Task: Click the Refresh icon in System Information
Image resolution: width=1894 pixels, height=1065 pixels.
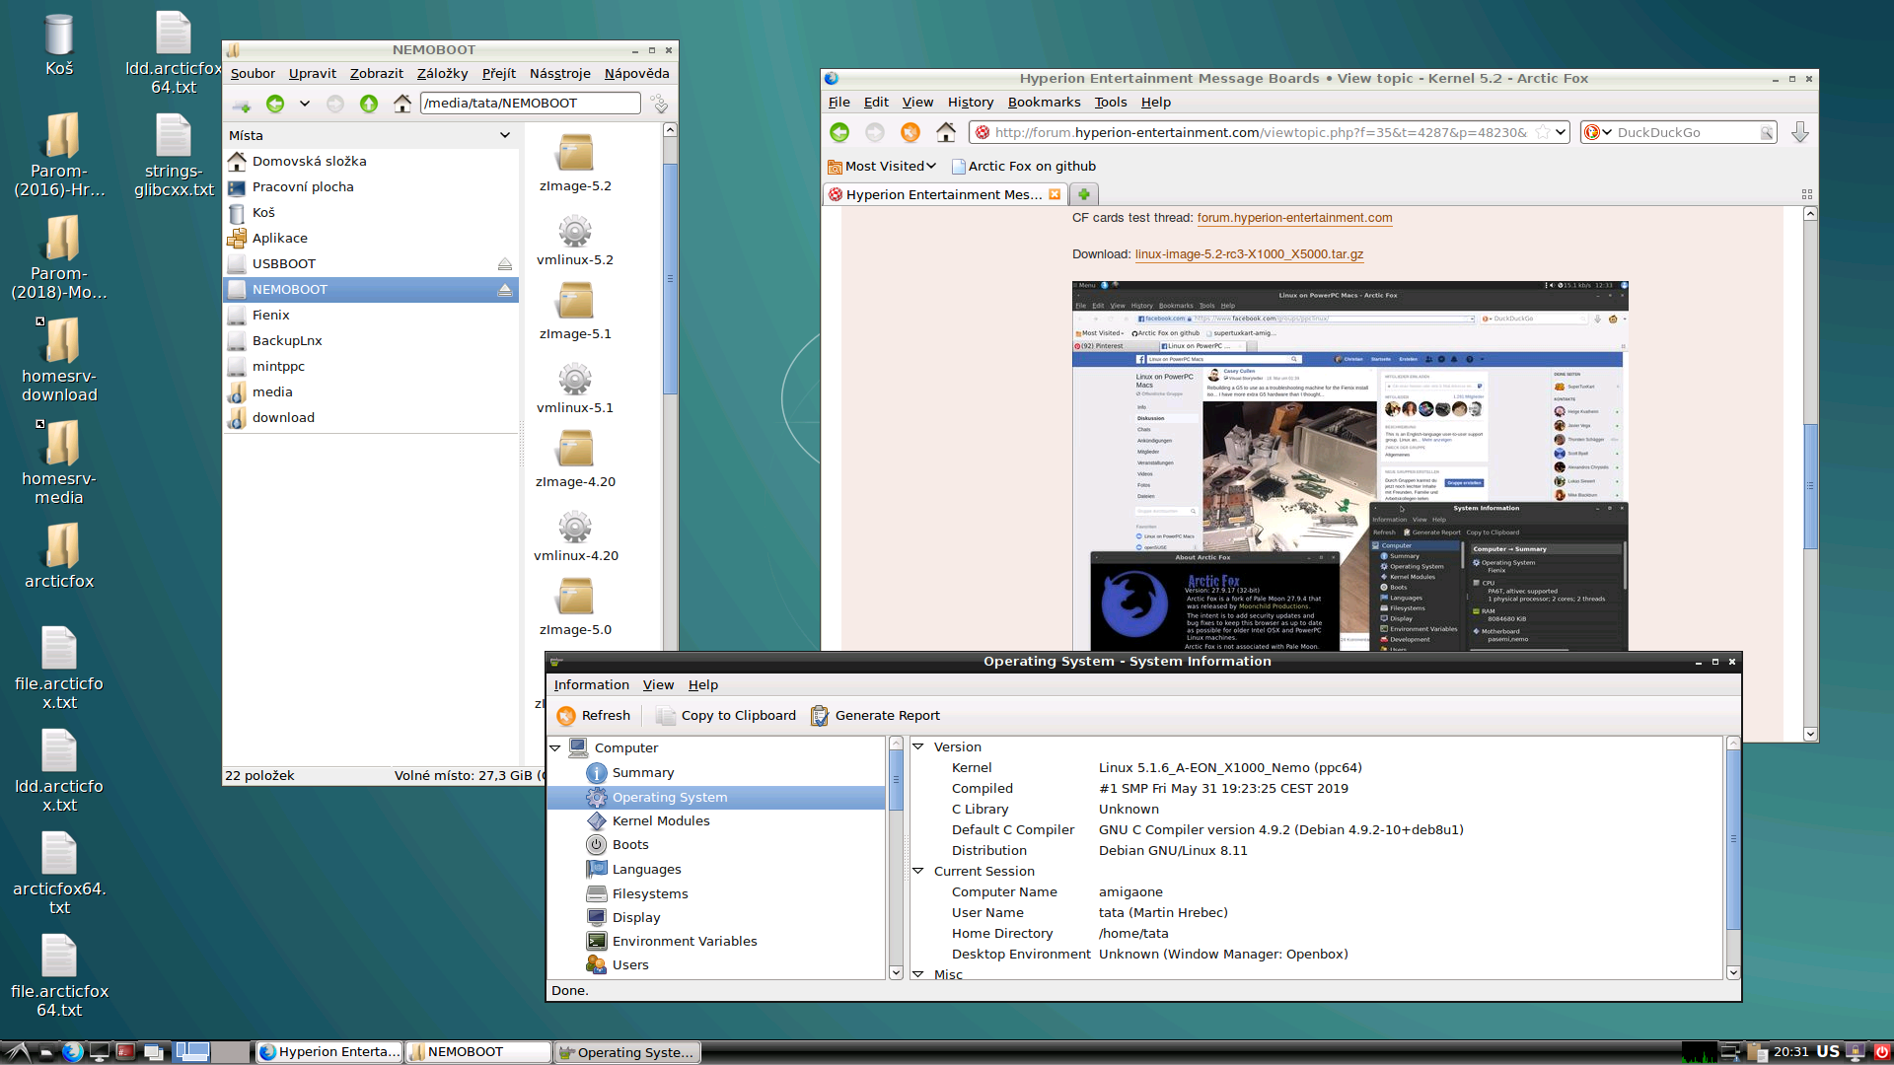Action: coord(566,716)
